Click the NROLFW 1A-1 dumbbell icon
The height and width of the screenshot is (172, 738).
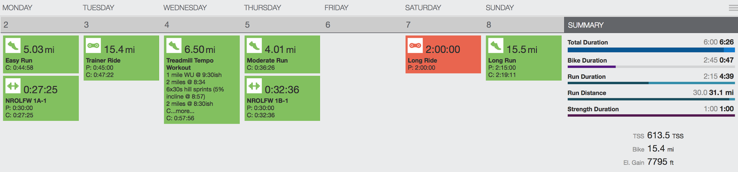tap(13, 86)
